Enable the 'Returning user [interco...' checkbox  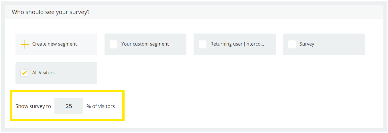click(x=203, y=44)
